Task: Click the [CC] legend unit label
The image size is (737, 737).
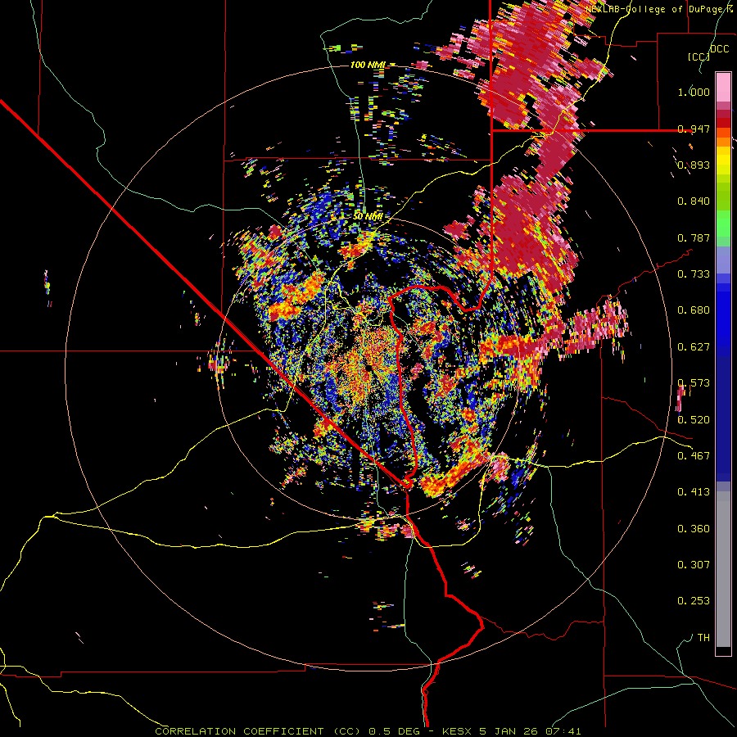Action: click(x=699, y=57)
